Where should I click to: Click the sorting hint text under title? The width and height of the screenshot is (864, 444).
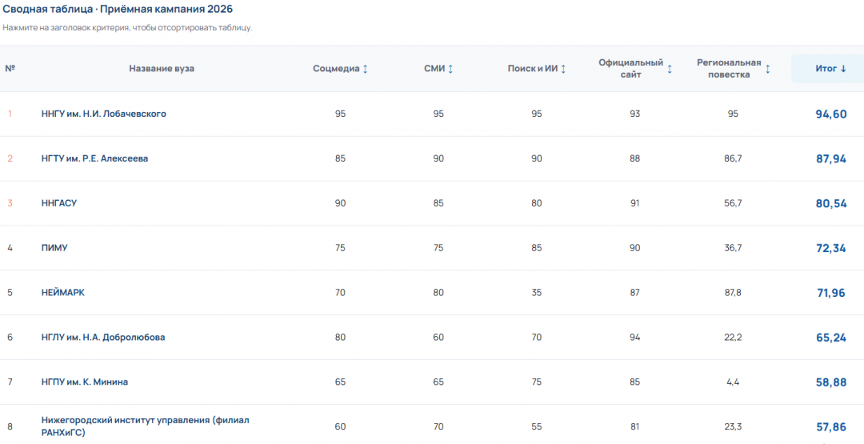point(127,28)
